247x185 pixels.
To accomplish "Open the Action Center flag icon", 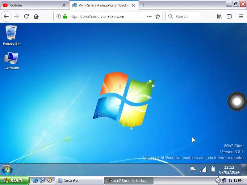I will (193, 169).
